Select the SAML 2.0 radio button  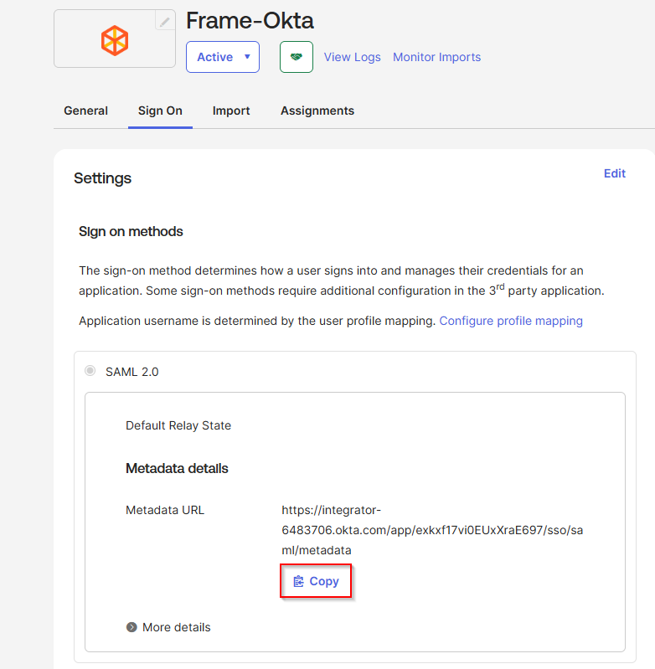point(90,371)
